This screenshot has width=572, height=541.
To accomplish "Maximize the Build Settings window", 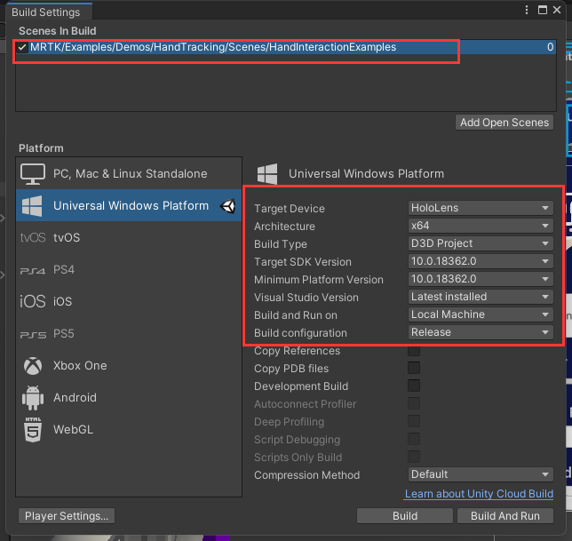I will click(x=543, y=10).
